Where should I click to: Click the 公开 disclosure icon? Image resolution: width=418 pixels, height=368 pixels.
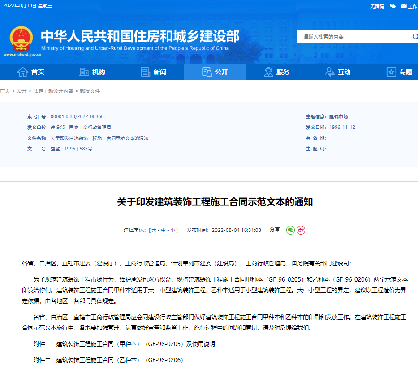click(207, 72)
